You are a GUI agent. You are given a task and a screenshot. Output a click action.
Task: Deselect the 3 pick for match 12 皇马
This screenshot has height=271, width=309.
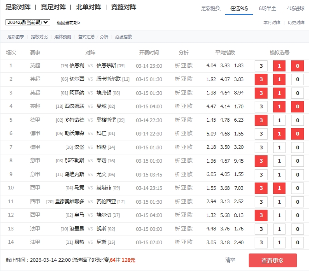point(261,215)
